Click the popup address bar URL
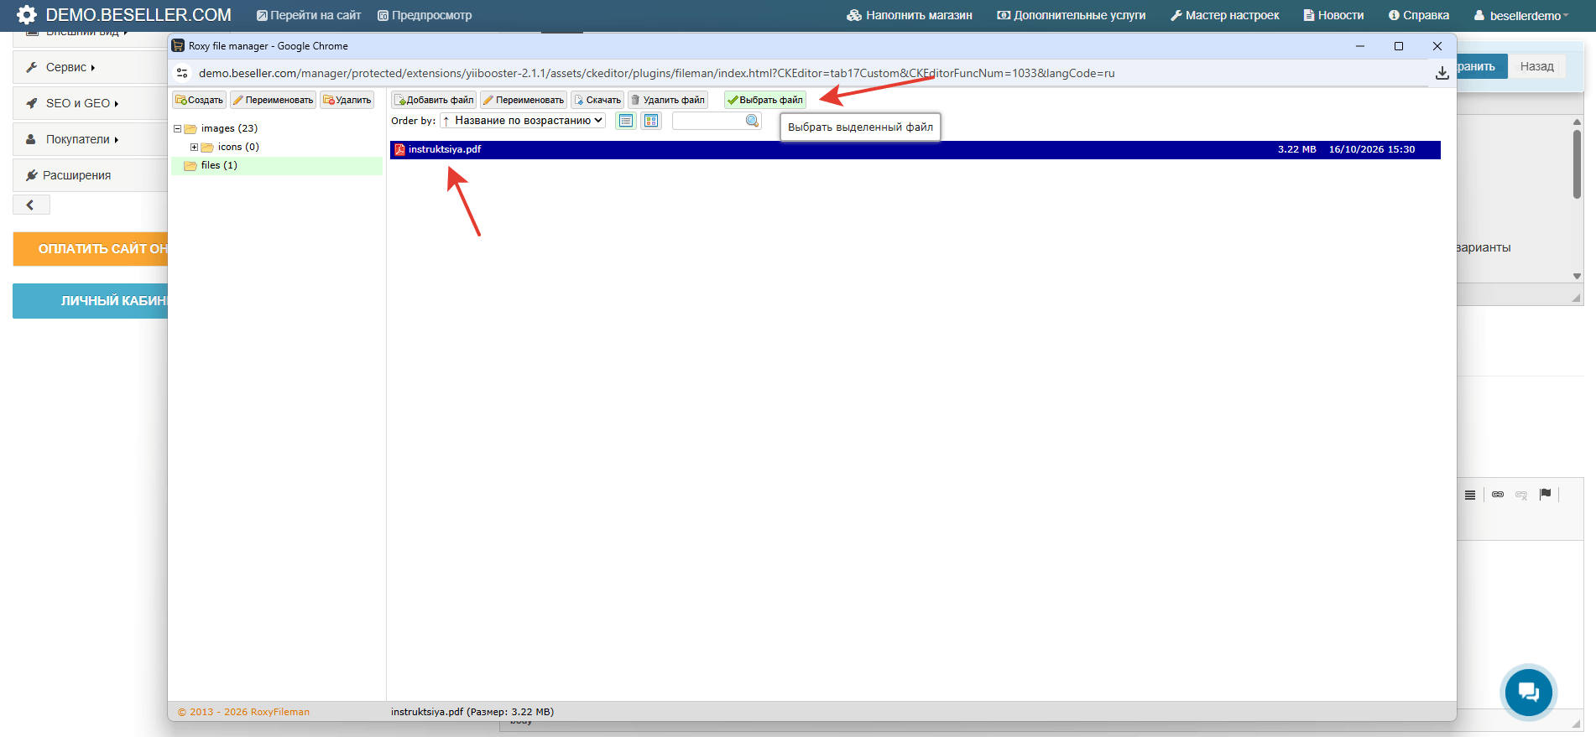Image resolution: width=1596 pixels, height=737 pixels. point(656,73)
